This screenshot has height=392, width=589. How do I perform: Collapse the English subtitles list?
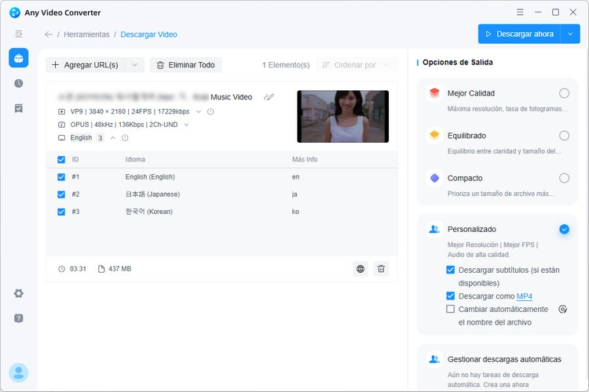pyautogui.click(x=112, y=138)
